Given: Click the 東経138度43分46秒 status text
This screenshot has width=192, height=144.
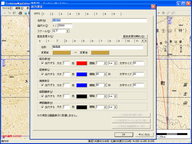Looking at the screenshot, I should pos(99,141).
